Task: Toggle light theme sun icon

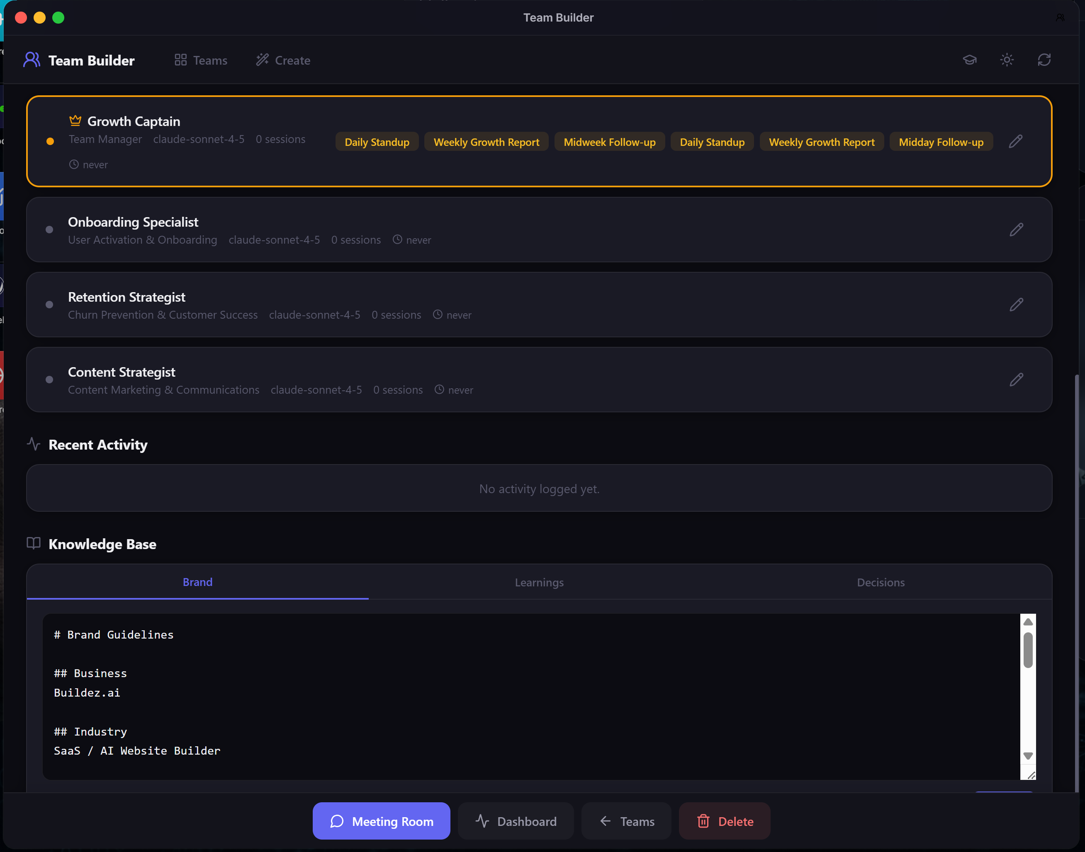Action: (1007, 61)
